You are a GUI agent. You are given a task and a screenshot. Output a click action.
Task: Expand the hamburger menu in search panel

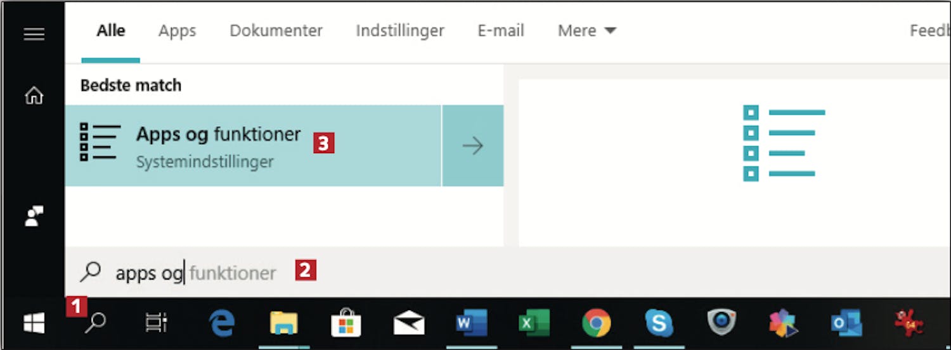coord(34,34)
